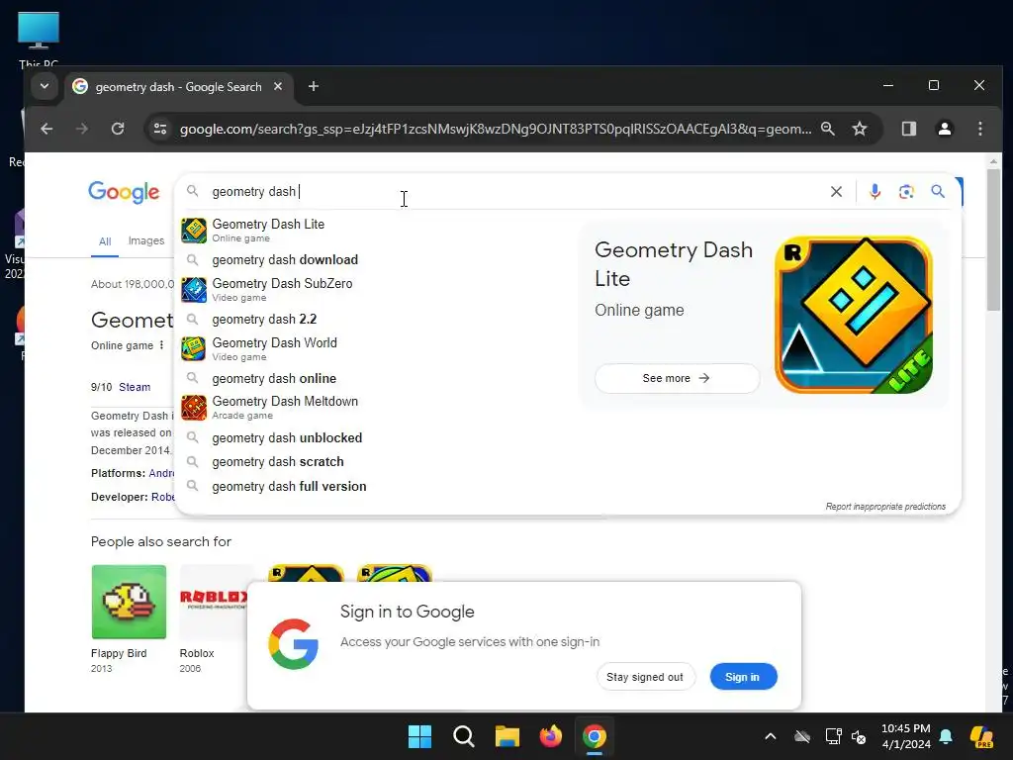The height and width of the screenshot is (760, 1013).
Task: Open Firefox from the taskbar
Action: pos(550,736)
